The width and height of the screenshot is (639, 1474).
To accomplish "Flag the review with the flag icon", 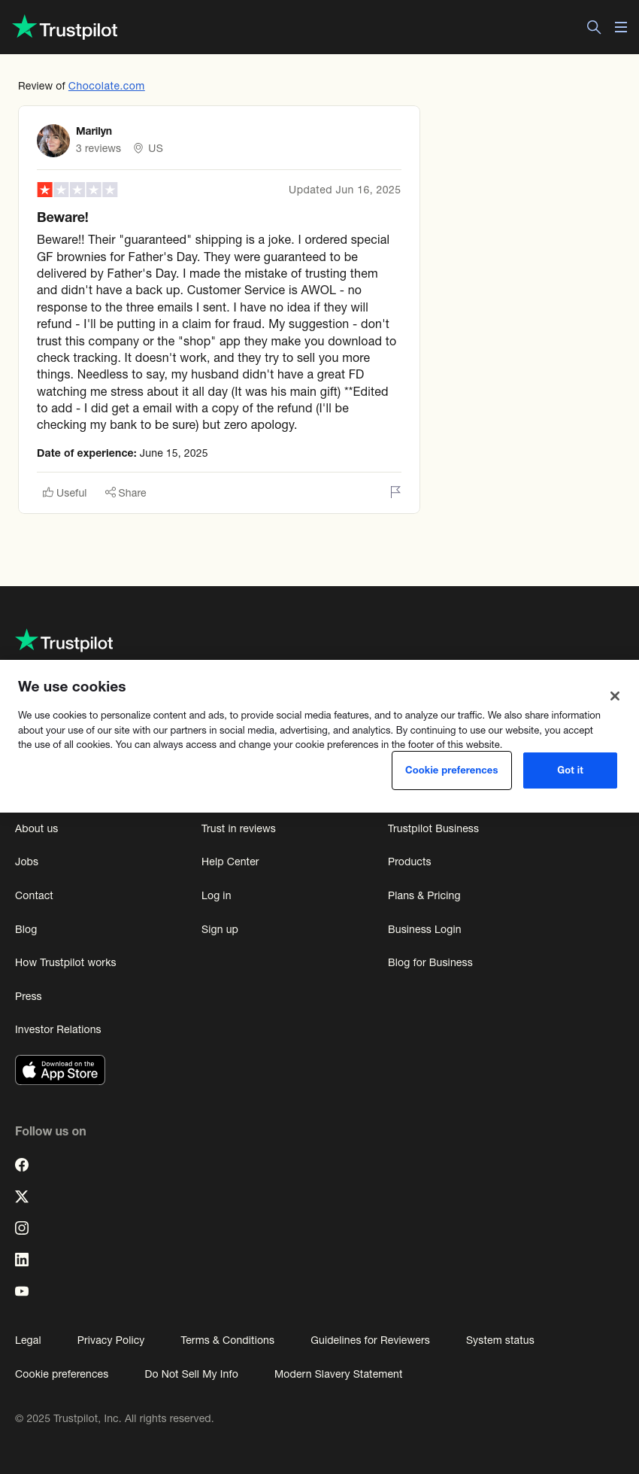I will click(395, 492).
